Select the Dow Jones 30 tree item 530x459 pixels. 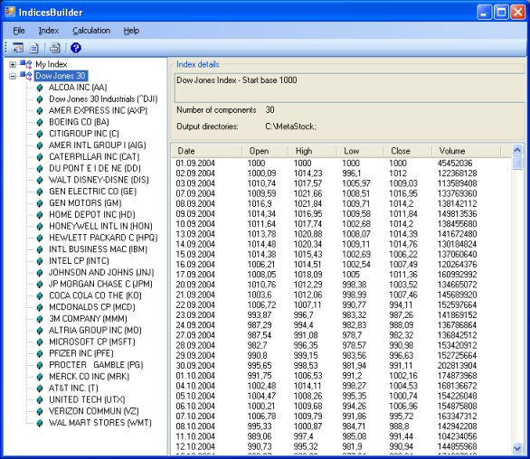pos(61,76)
